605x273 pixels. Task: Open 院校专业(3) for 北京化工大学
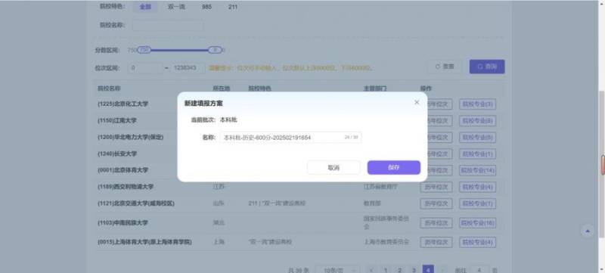point(477,104)
